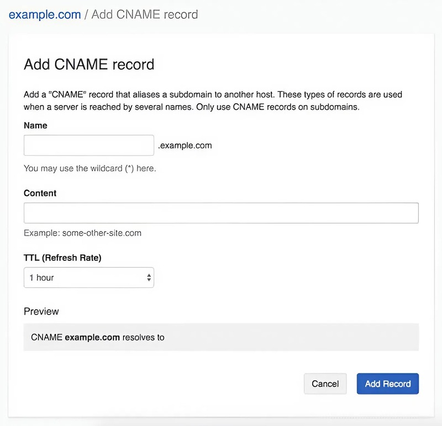
Task: Click the large Add CNAME record heading
Action: tap(88, 64)
